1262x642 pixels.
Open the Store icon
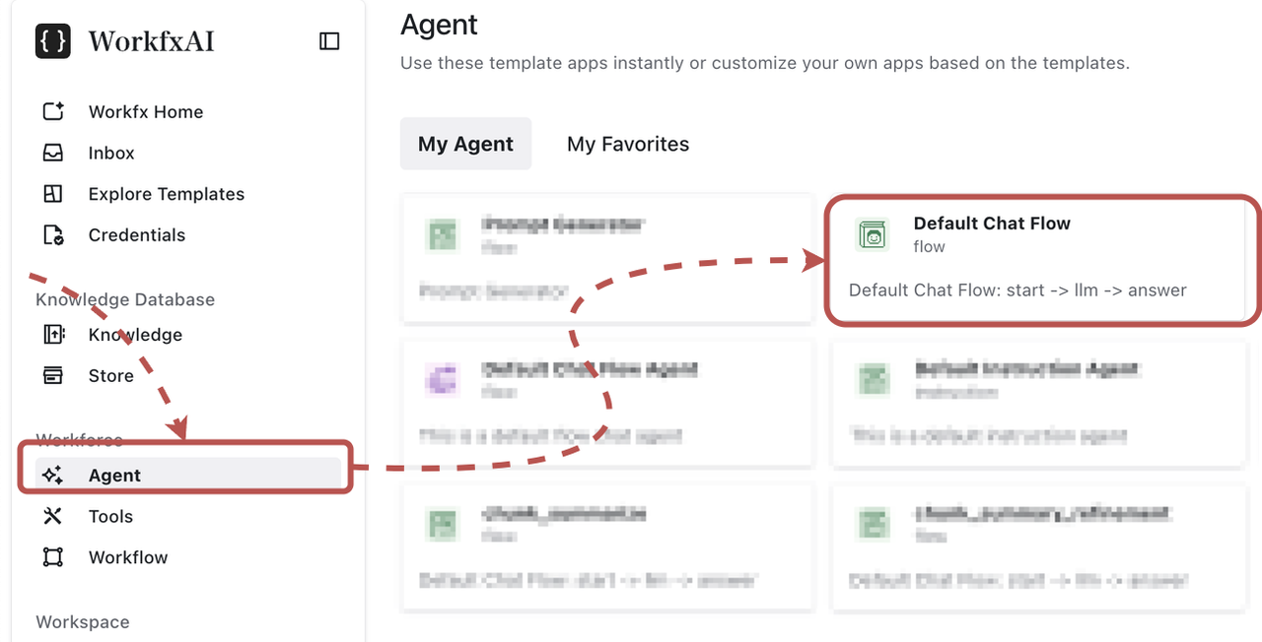click(x=53, y=376)
